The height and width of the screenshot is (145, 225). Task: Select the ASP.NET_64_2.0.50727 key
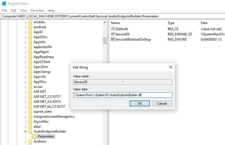pos(49,107)
